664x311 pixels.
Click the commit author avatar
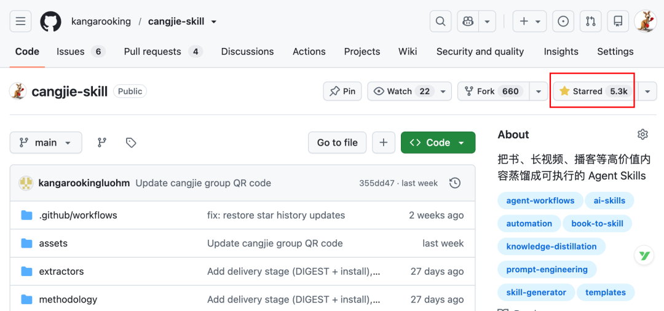[26, 183]
